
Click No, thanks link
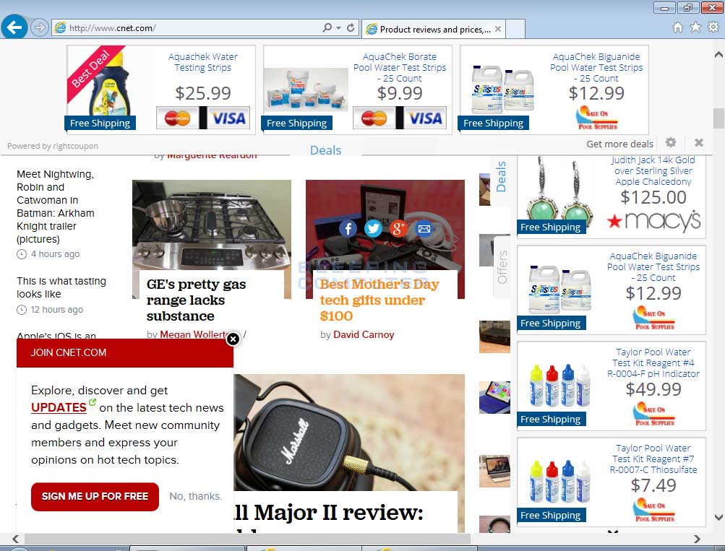click(196, 496)
